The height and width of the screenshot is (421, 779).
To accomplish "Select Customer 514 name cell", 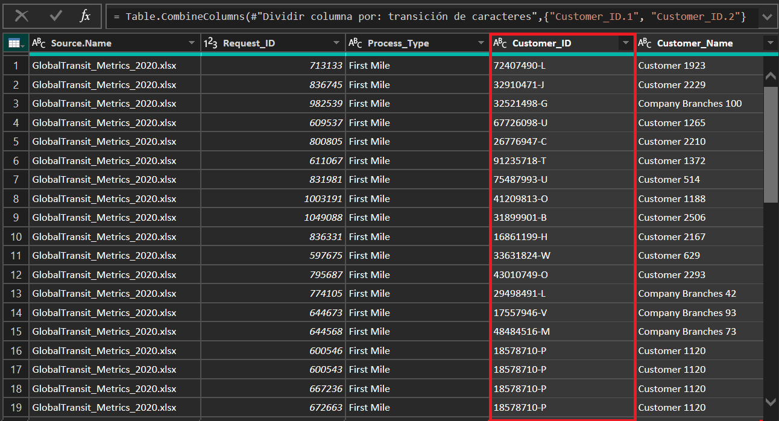I will [699, 179].
